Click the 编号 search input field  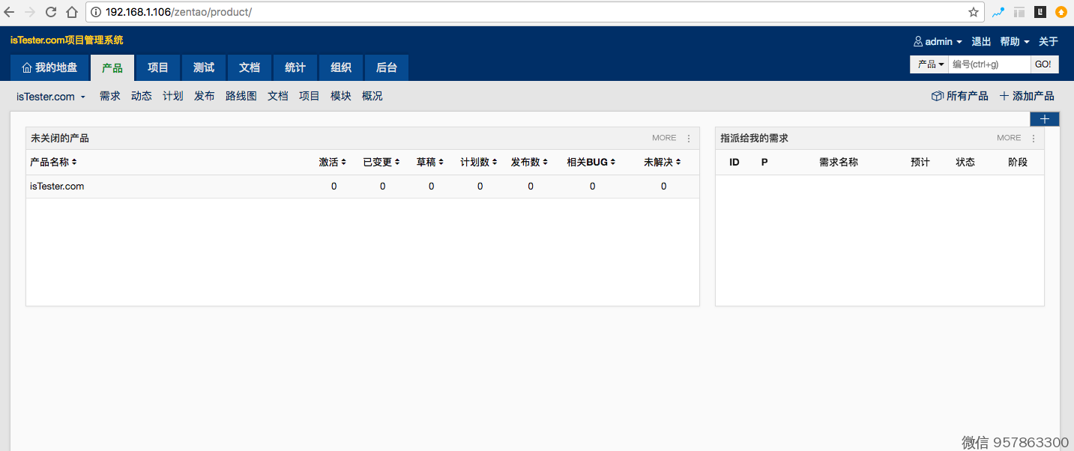click(989, 64)
